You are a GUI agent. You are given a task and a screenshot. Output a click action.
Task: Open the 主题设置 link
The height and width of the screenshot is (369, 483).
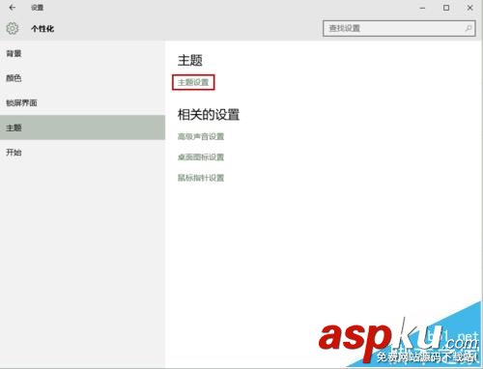(193, 82)
